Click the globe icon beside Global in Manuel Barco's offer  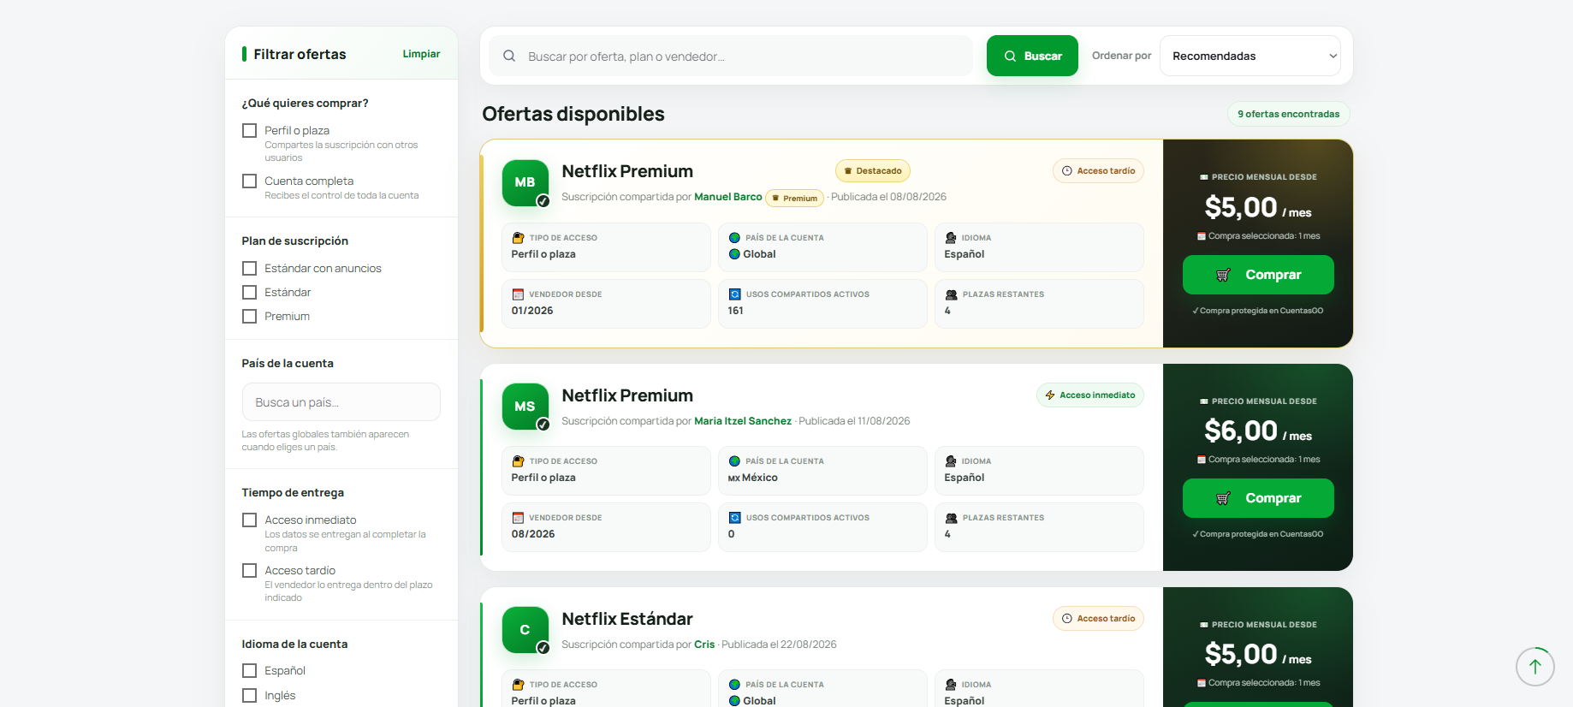(734, 254)
